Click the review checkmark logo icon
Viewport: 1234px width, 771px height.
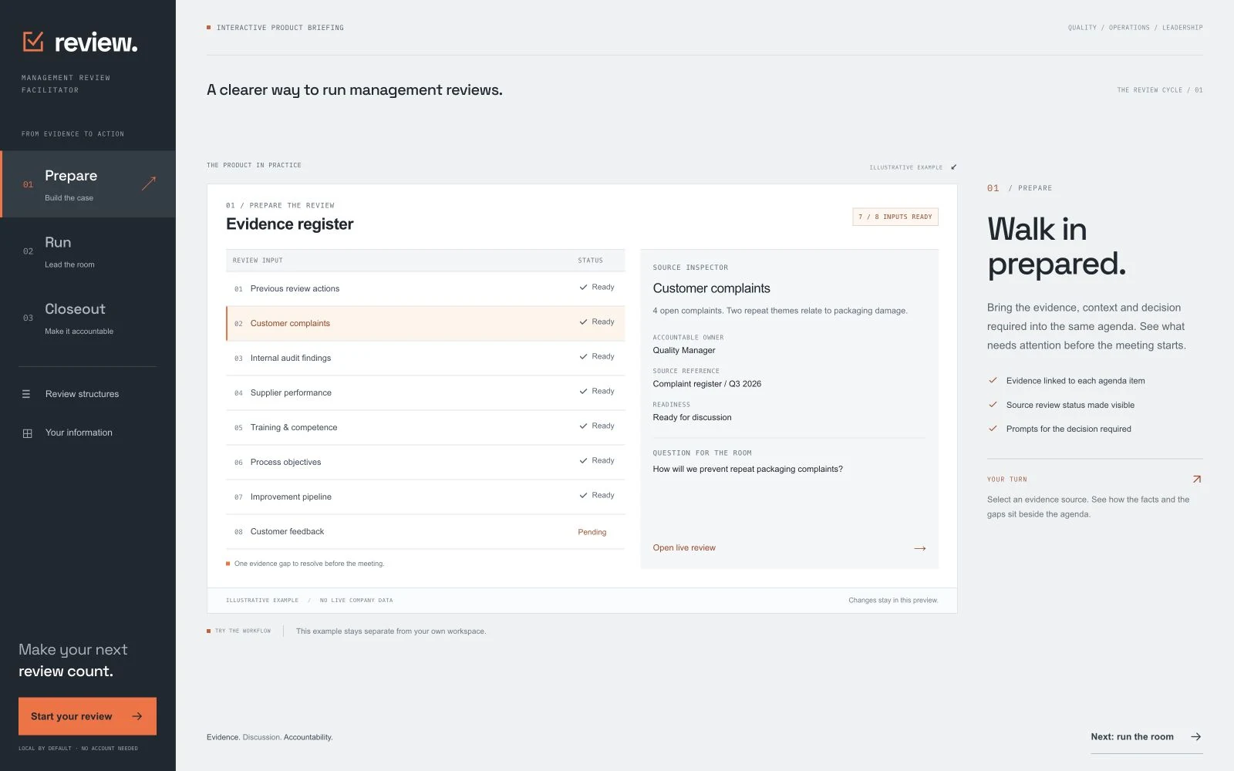point(33,42)
